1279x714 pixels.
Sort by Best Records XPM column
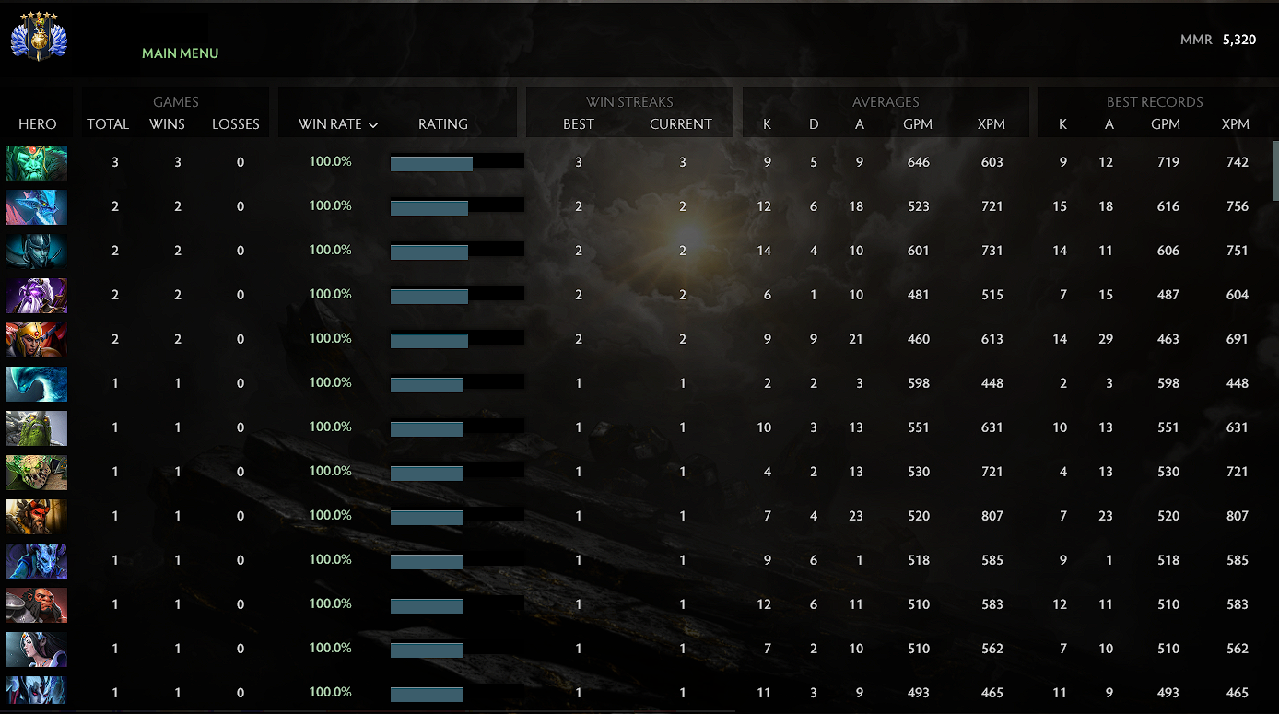1236,124
